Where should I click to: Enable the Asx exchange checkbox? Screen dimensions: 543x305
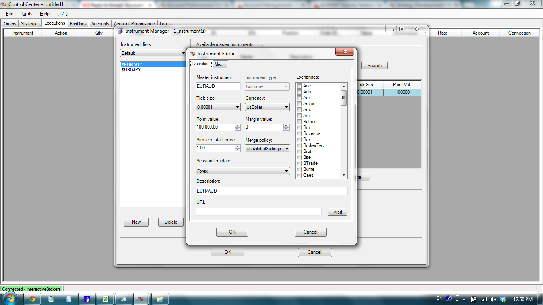point(299,116)
